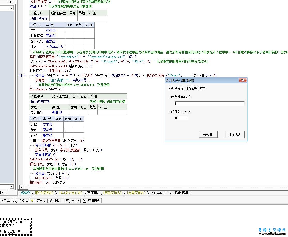Click the 返回 (0) code line
The width and height of the screenshot is (288, 237).
[x=36, y=6]
